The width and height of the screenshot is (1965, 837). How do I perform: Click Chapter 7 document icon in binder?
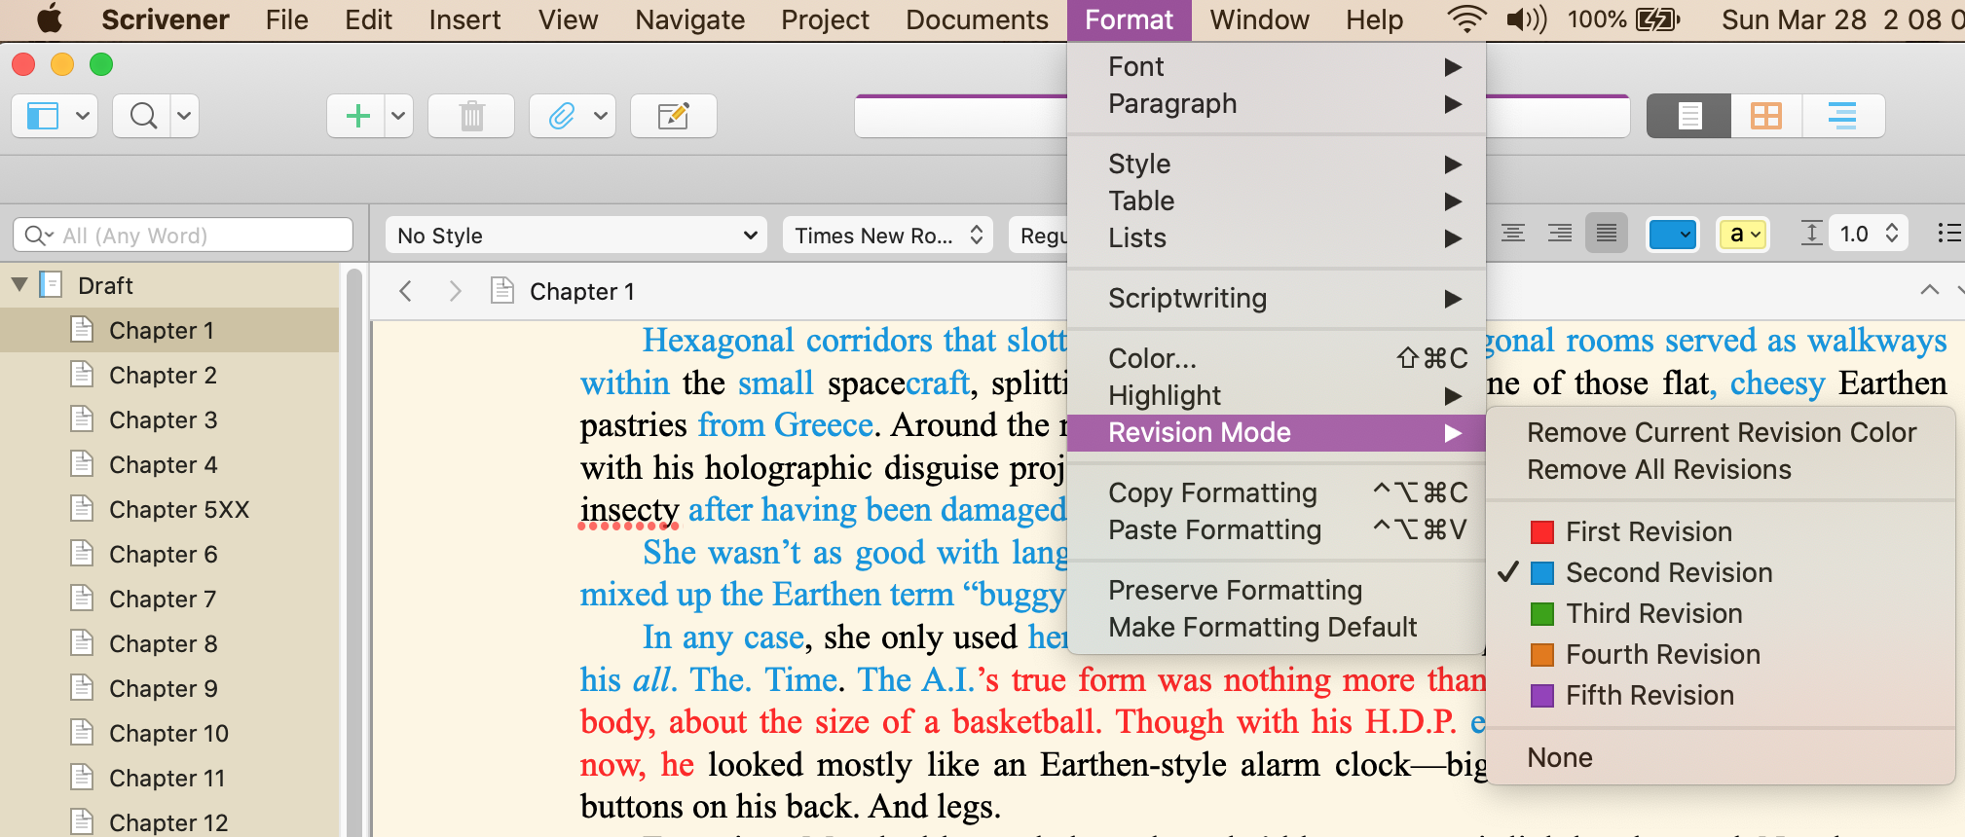pyautogui.click(x=83, y=599)
